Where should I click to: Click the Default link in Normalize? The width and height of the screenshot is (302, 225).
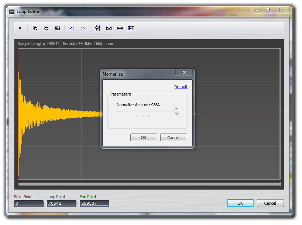click(x=181, y=87)
